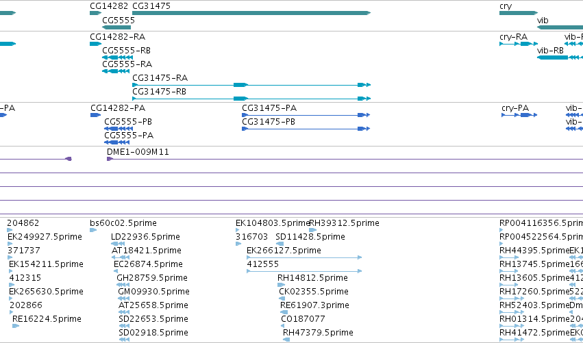
Task: Click the cry-PA protein glyph
Action: pos(519,115)
